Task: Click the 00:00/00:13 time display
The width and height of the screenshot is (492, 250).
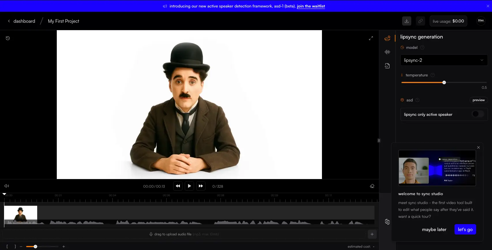Action: pyautogui.click(x=154, y=186)
